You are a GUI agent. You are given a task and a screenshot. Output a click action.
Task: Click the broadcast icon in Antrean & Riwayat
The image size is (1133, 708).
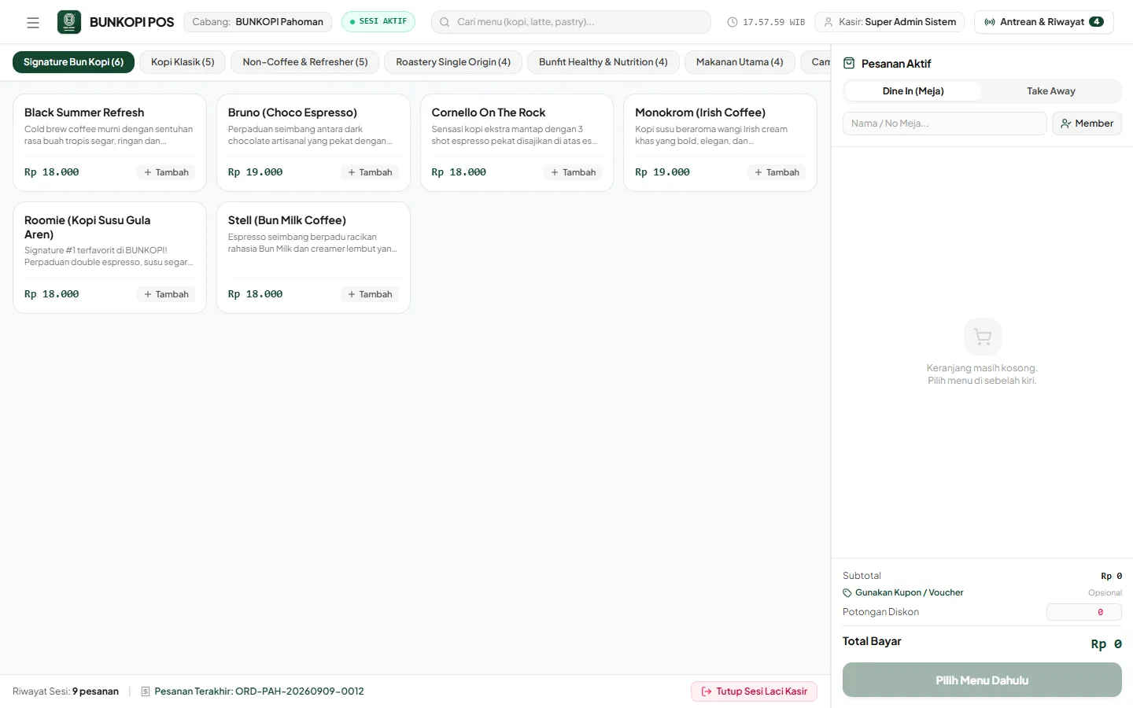(990, 22)
